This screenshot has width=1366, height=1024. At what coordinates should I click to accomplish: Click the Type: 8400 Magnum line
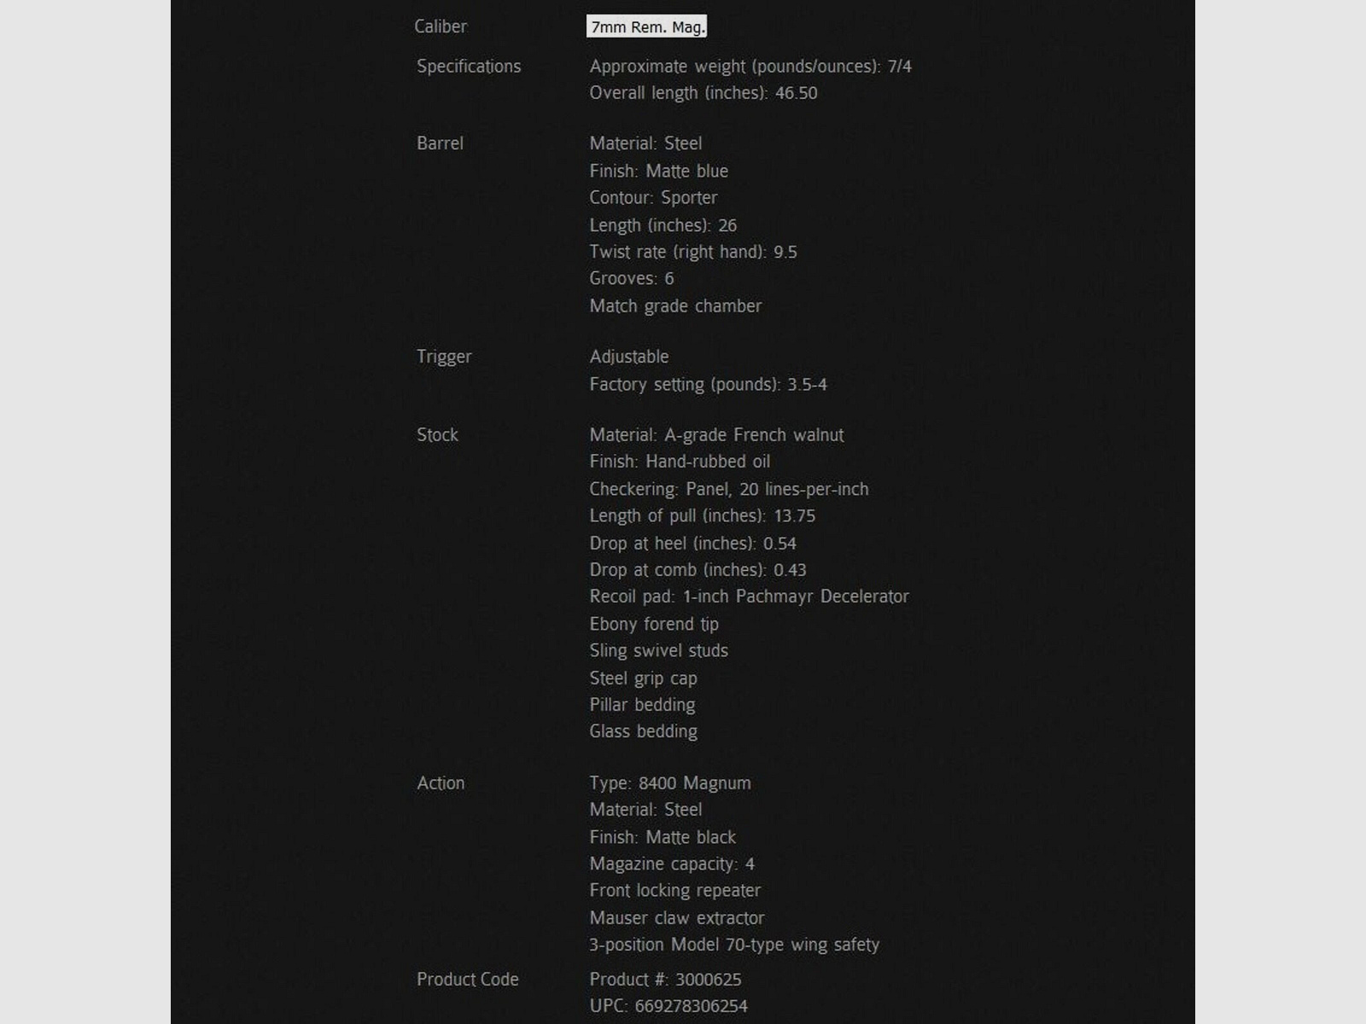click(670, 783)
